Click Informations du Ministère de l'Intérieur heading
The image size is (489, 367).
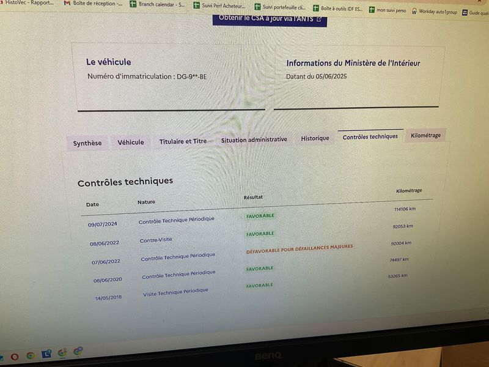[353, 64]
